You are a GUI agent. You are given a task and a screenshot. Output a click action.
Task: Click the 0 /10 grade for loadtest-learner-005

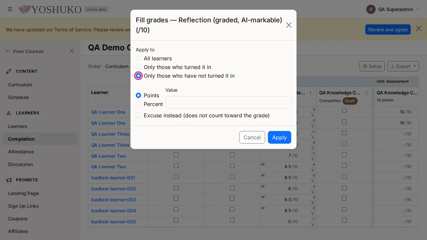[293, 222]
